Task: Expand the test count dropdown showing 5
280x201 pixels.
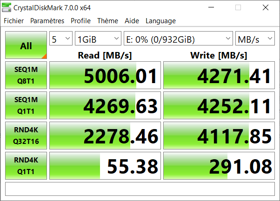Action: 61,39
